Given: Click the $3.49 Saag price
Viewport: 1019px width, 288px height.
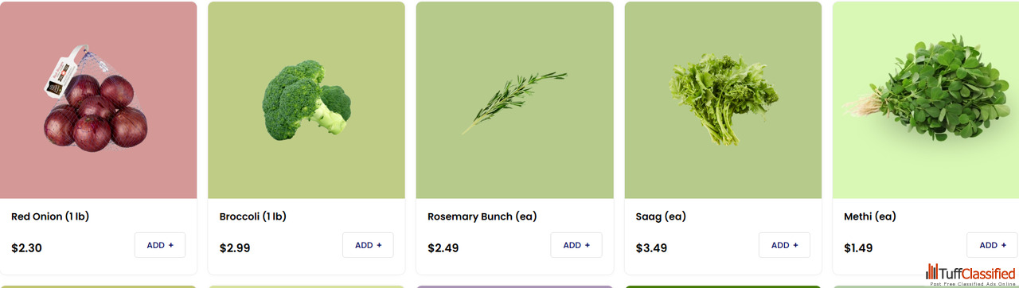Looking at the screenshot, I should [651, 248].
